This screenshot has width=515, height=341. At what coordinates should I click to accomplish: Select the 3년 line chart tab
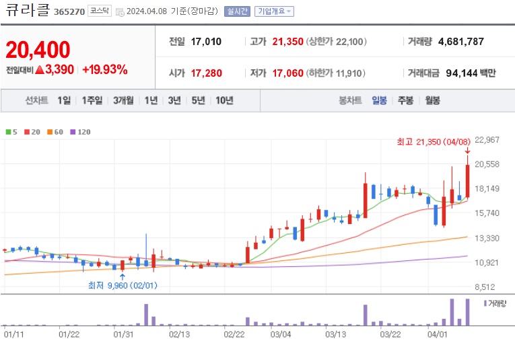174,100
